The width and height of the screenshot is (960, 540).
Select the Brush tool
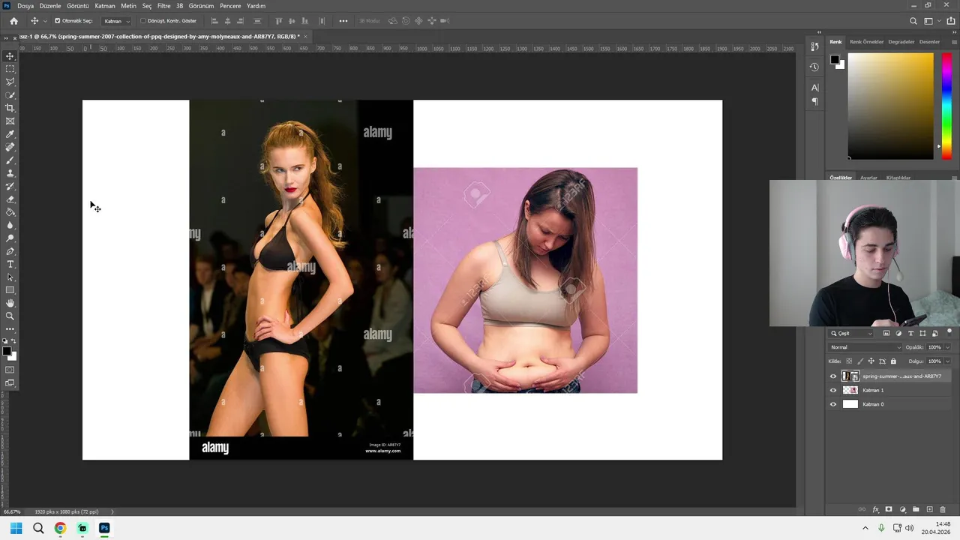[x=10, y=160]
